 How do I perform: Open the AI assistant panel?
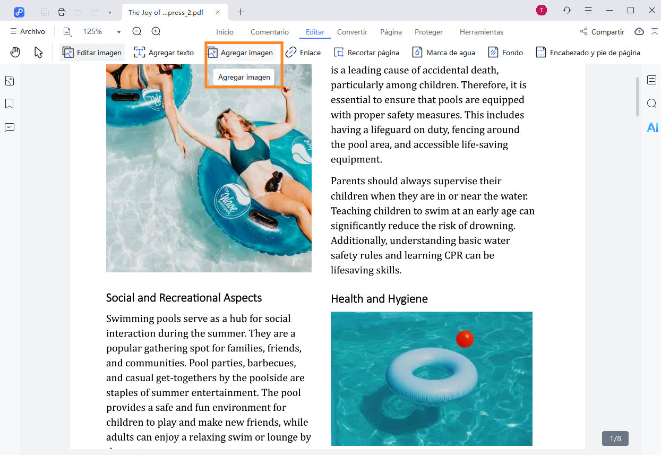[x=652, y=127]
